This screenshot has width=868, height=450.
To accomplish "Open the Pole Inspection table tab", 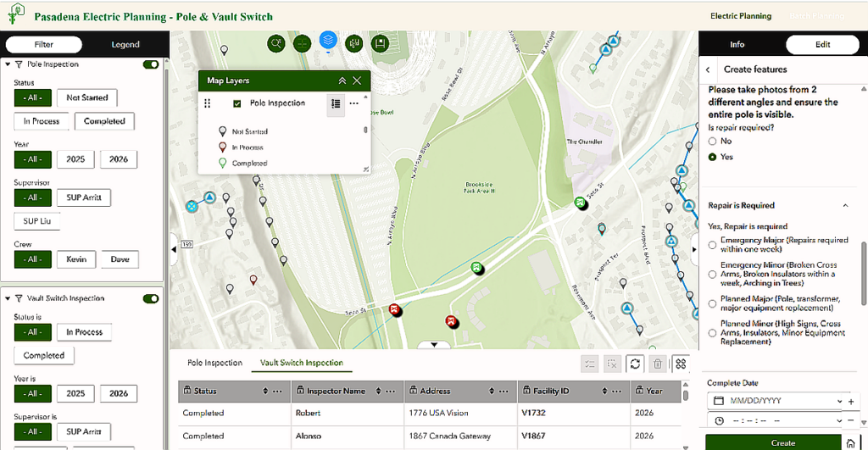I will coord(214,363).
